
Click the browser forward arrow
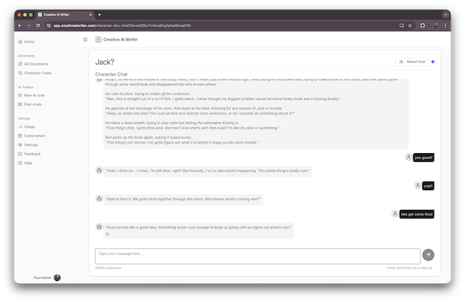click(x=29, y=26)
